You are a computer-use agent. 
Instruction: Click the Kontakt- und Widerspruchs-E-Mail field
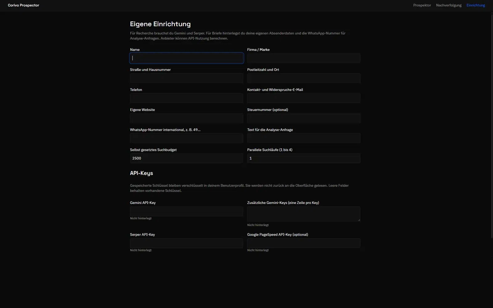click(304, 98)
